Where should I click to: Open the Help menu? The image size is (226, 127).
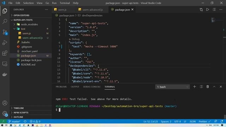pyautogui.click(x=76, y=3)
